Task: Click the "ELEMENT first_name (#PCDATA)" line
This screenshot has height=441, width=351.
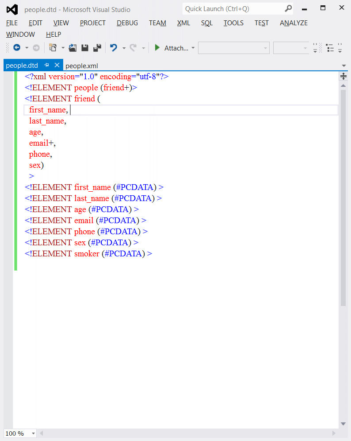Action: (x=94, y=187)
